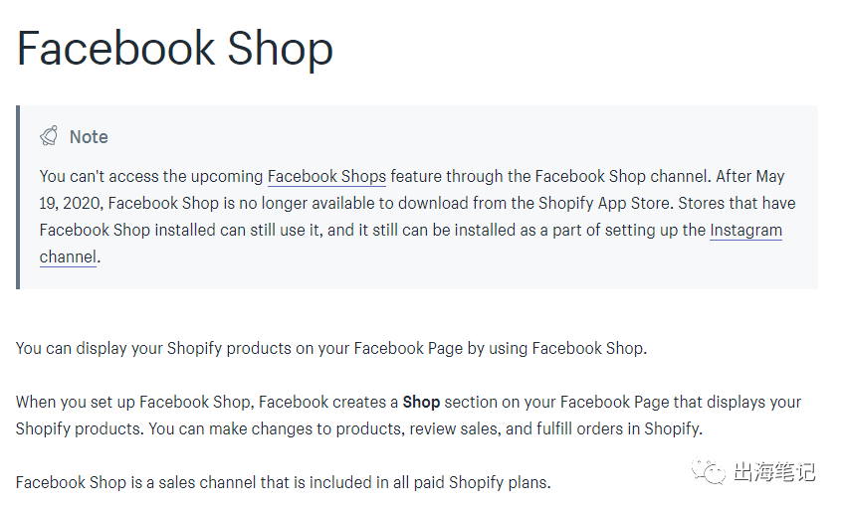Open the Instagram channel link
The height and width of the screenshot is (509, 843).
(745, 231)
